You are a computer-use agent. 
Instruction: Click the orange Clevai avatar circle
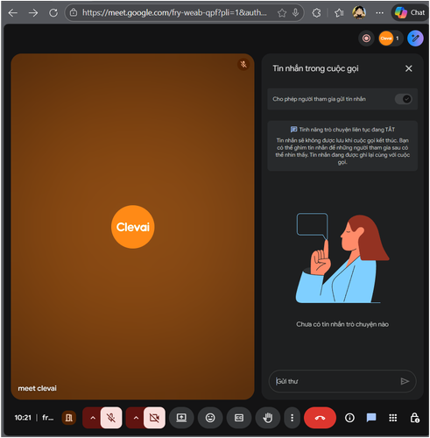click(x=133, y=227)
